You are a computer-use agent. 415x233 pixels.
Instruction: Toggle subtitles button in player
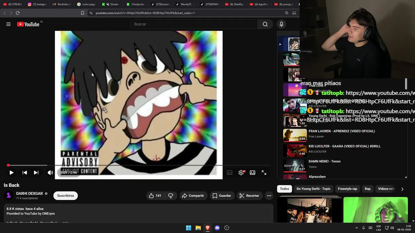point(230,172)
